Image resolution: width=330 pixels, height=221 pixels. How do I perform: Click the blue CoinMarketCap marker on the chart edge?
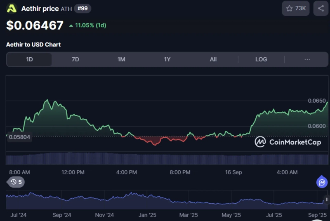322,182
